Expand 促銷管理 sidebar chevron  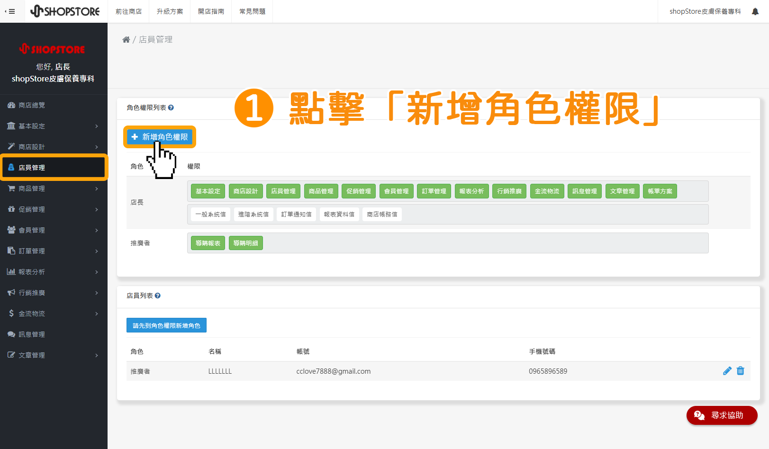tap(97, 209)
